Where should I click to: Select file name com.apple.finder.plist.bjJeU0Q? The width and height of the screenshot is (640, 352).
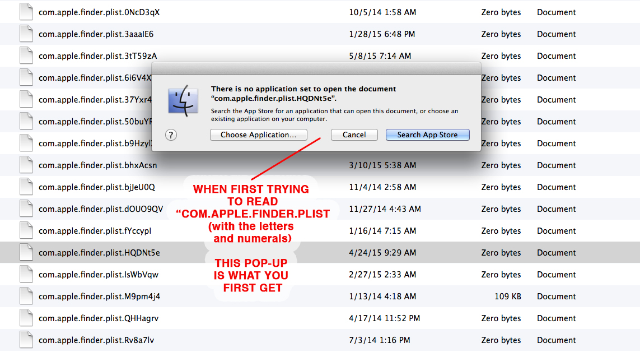tap(97, 187)
